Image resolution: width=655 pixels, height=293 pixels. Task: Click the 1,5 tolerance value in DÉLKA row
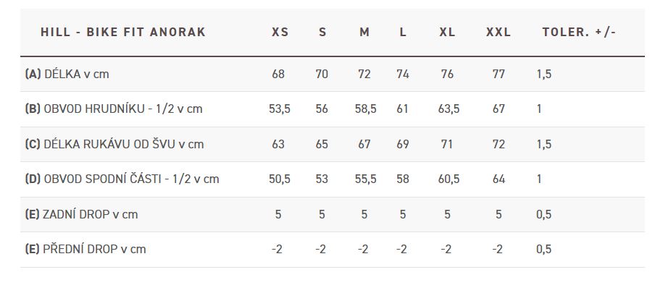(x=544, y=75)
